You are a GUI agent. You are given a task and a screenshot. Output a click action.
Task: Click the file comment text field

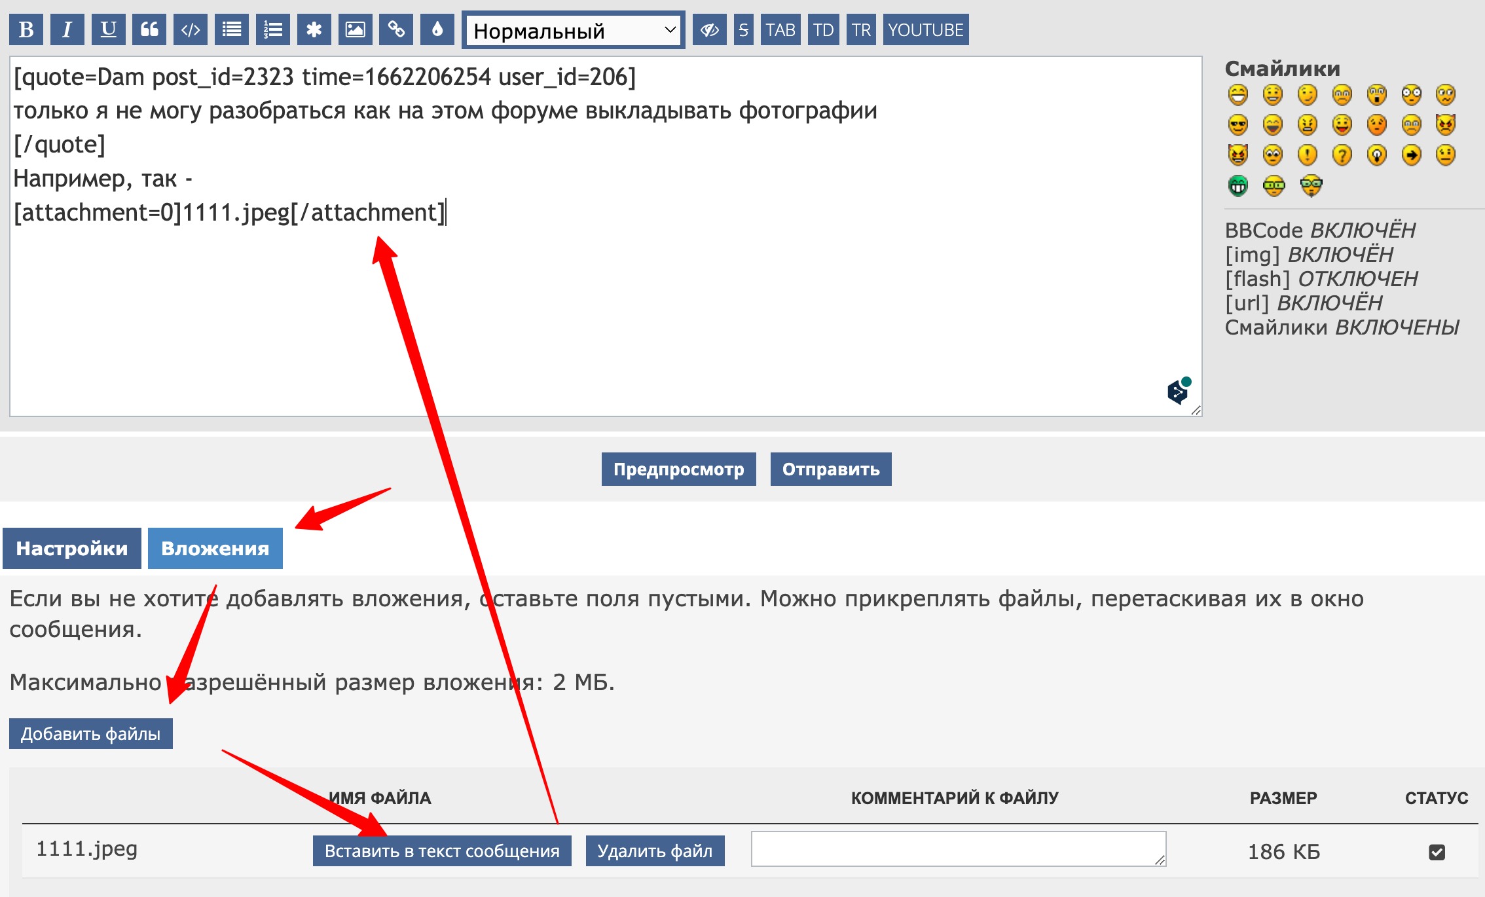click(957, 849)
